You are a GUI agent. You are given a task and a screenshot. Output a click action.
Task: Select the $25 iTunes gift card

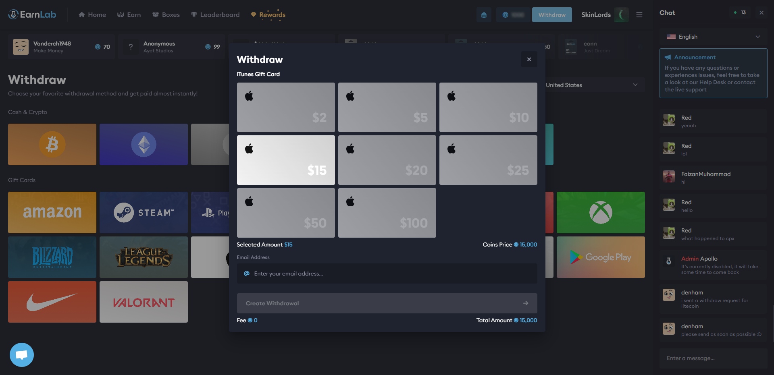(488, 160)
